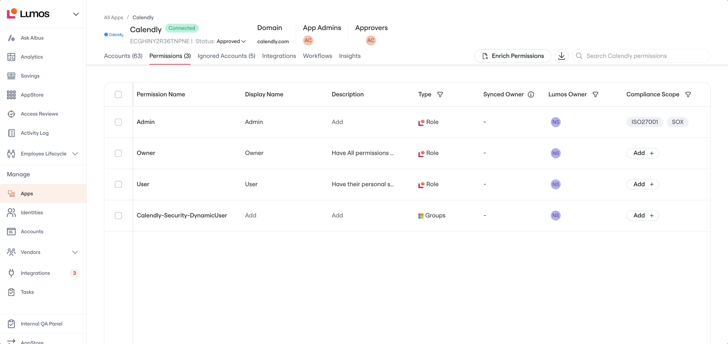Check the User row checkbox
This screenshot has width=728, height=344.
pos(118,184)
